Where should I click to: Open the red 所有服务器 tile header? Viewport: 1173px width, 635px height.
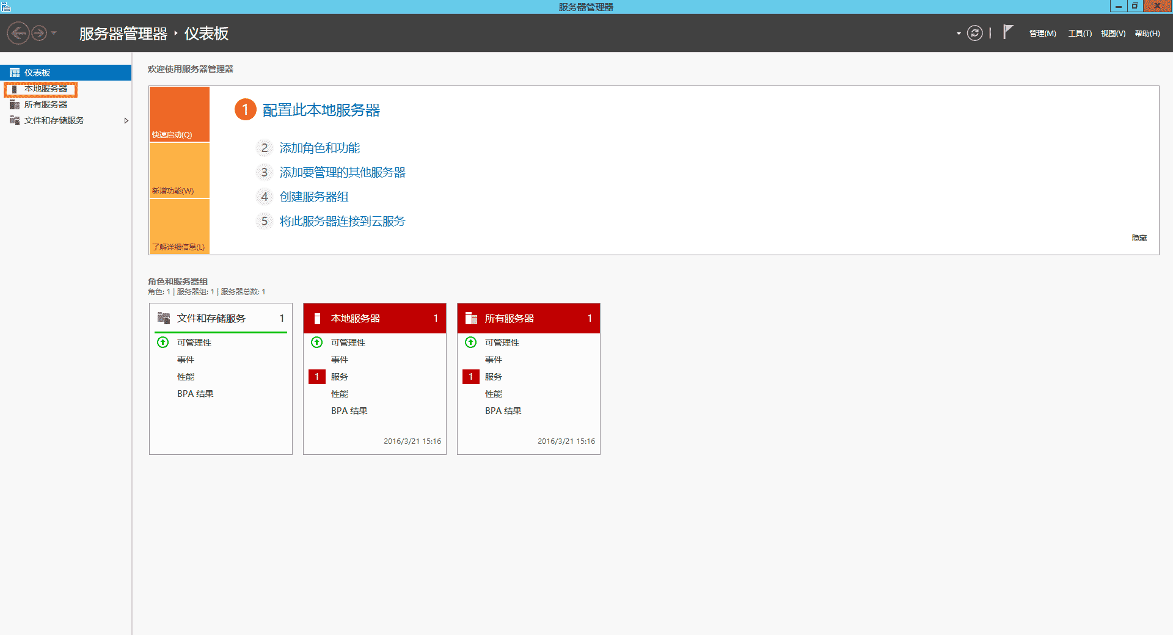(x=528, y=318)
